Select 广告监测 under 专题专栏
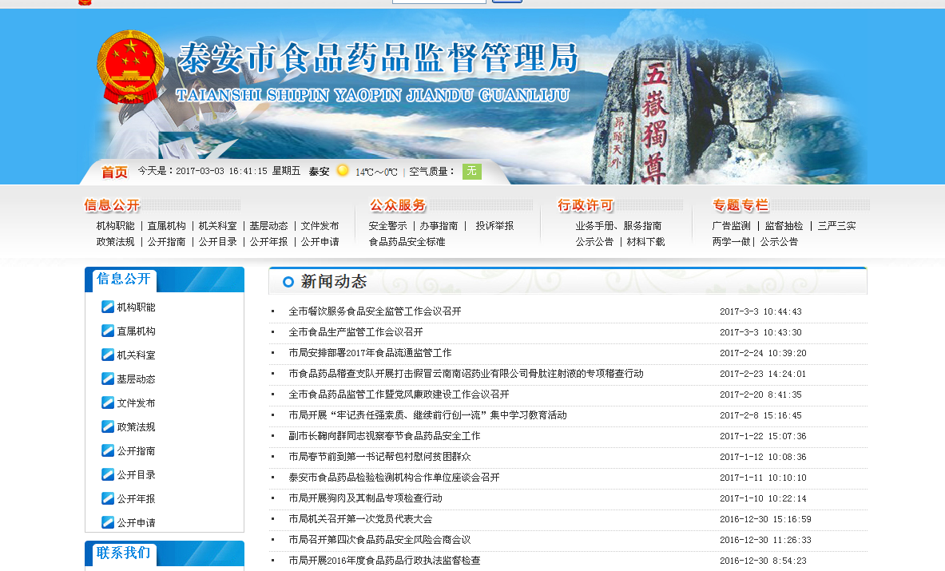 pos(731,226)
